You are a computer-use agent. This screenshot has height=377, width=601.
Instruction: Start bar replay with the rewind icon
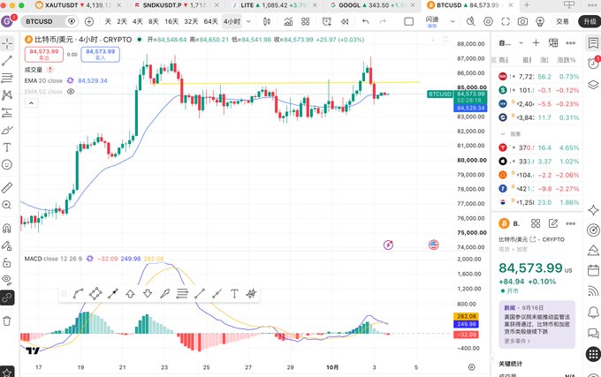pos(345,21)
